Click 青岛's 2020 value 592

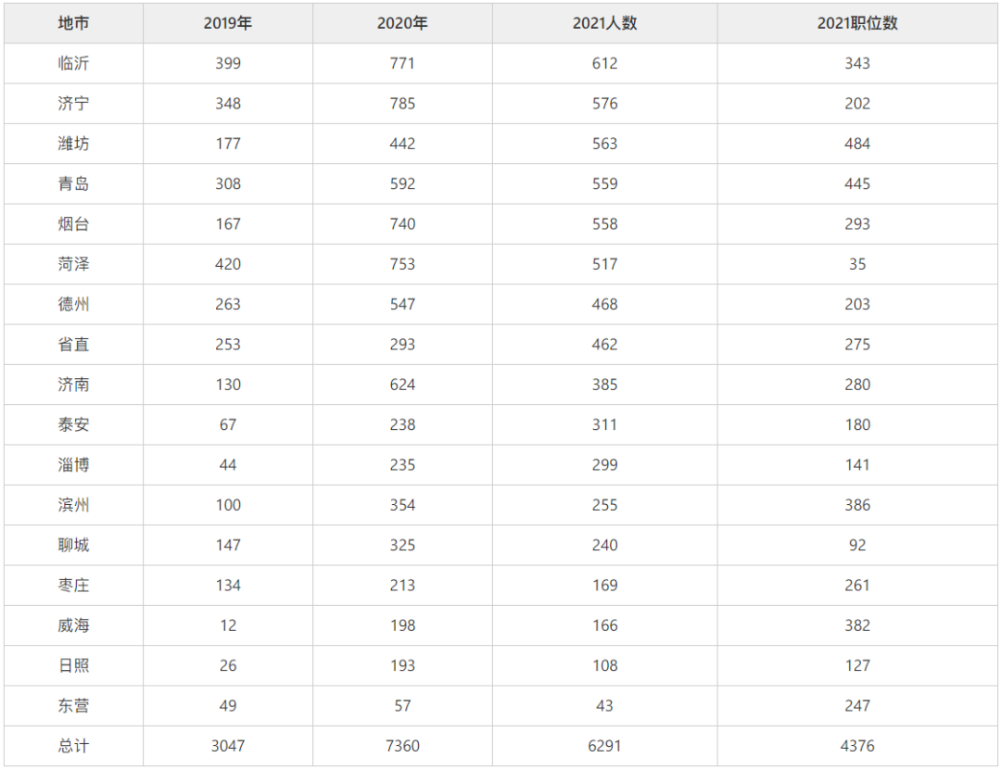[x=402, y=183]
